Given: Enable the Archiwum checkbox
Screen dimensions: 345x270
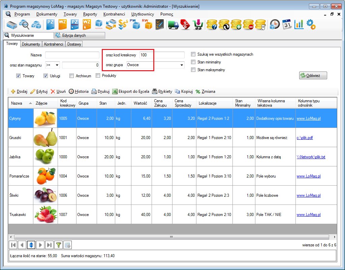Looking at the screenshot, I should (71, 76).
